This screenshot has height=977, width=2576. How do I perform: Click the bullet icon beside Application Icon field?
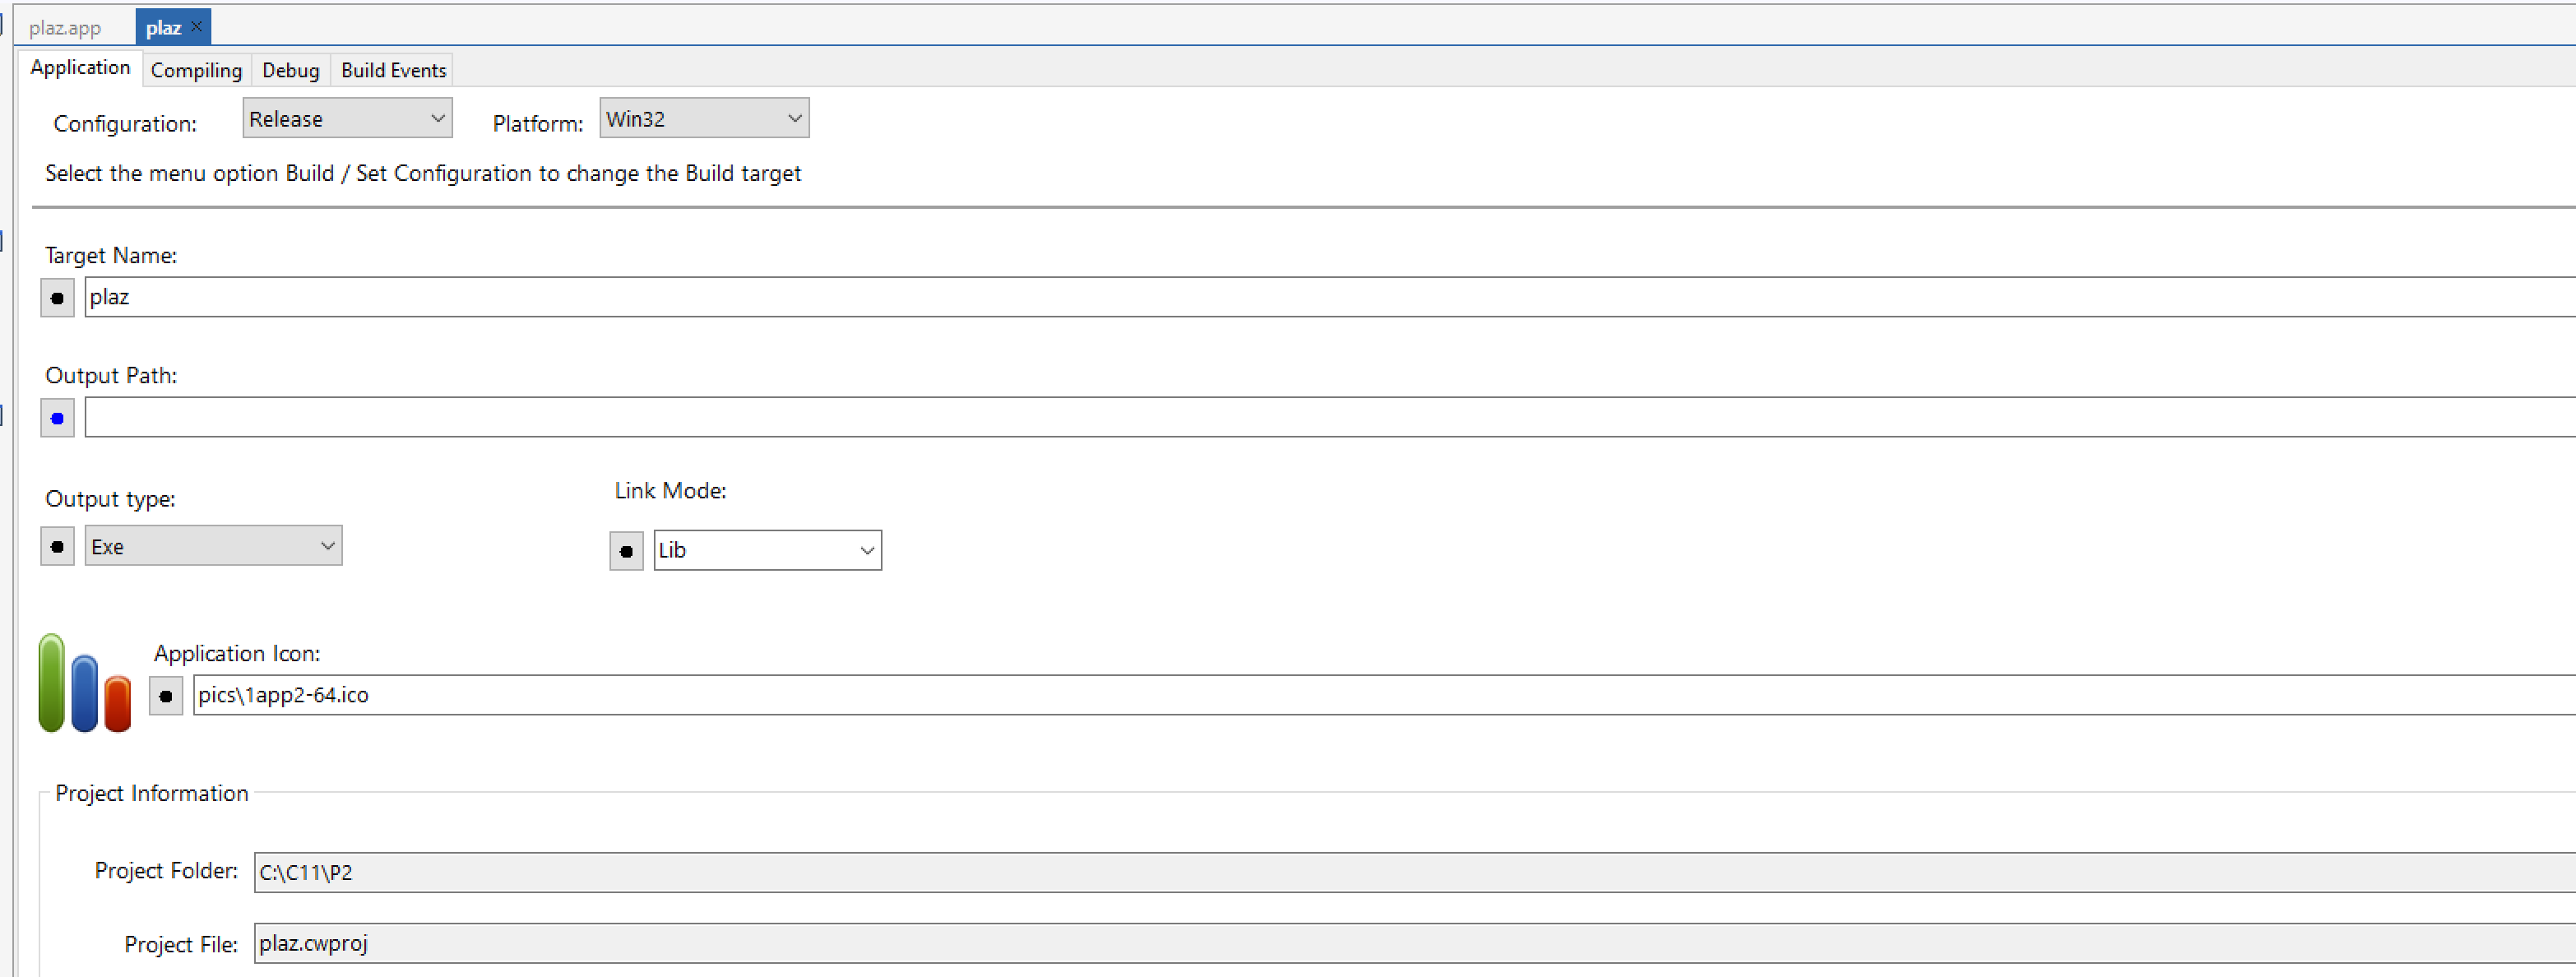click(166, 696)
